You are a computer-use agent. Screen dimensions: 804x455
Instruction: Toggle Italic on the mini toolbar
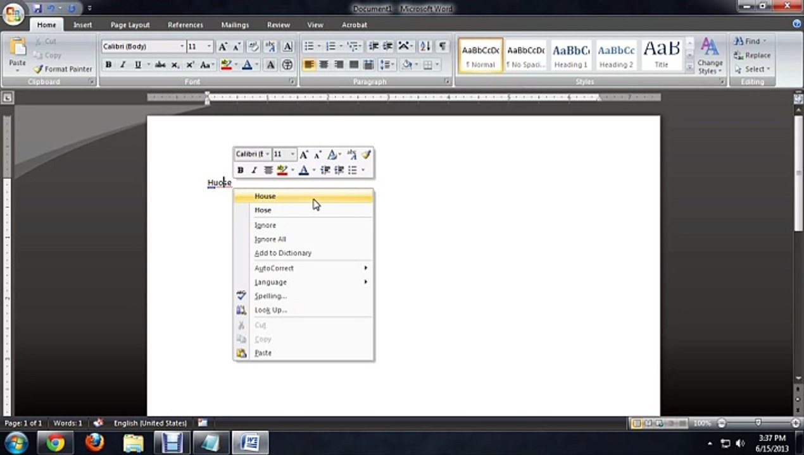point(254,170)
